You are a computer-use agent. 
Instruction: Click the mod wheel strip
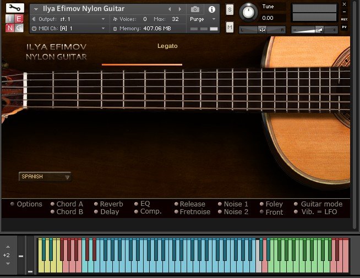click(30, 255)
